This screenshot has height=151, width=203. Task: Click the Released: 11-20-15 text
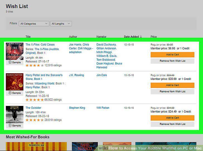pyautogui.click(x=37, y=96)
